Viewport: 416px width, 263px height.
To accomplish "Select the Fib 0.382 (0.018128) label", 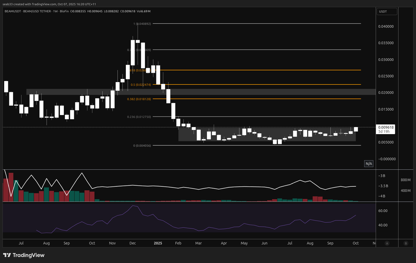I will tap(140, 99).
